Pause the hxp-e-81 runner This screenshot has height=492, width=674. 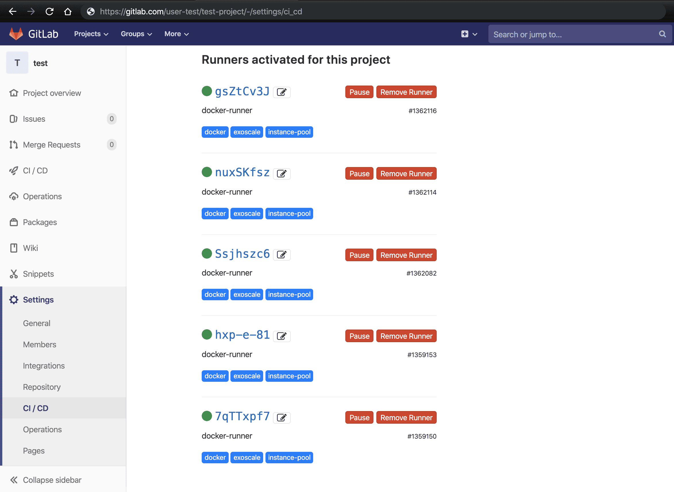click(x=359, y=336)
